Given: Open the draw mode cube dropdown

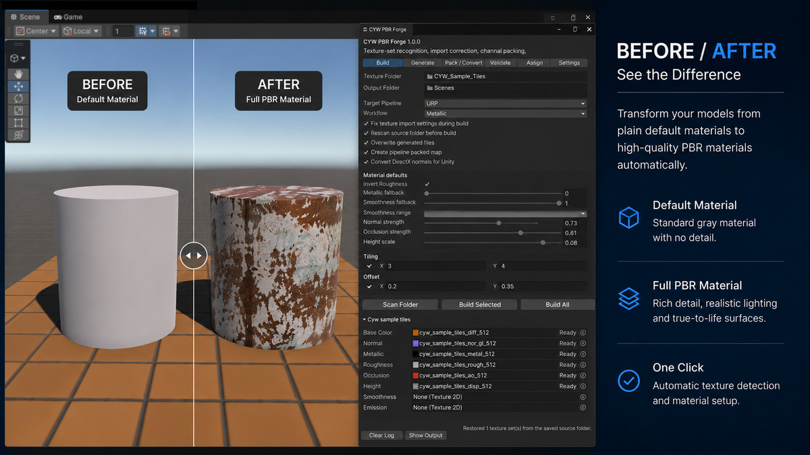Looking at the screenshot, I should [18, 59].
